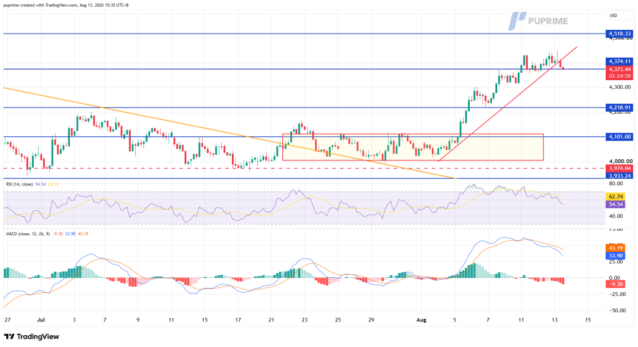Screen dimensions: 638x347
Task: Click the 4,300.00 price axis value
Action: (620, 87)
